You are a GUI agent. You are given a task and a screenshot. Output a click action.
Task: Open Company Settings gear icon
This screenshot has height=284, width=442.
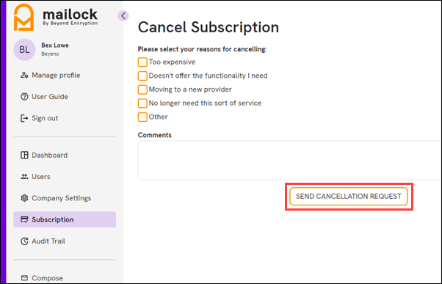[24, 198]
